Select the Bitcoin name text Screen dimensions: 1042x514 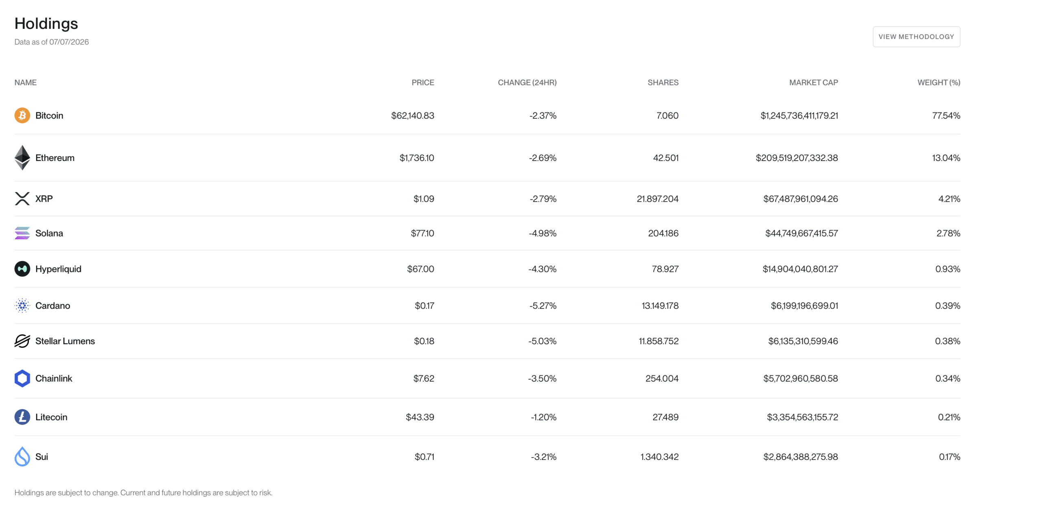(x=49, y=115)
